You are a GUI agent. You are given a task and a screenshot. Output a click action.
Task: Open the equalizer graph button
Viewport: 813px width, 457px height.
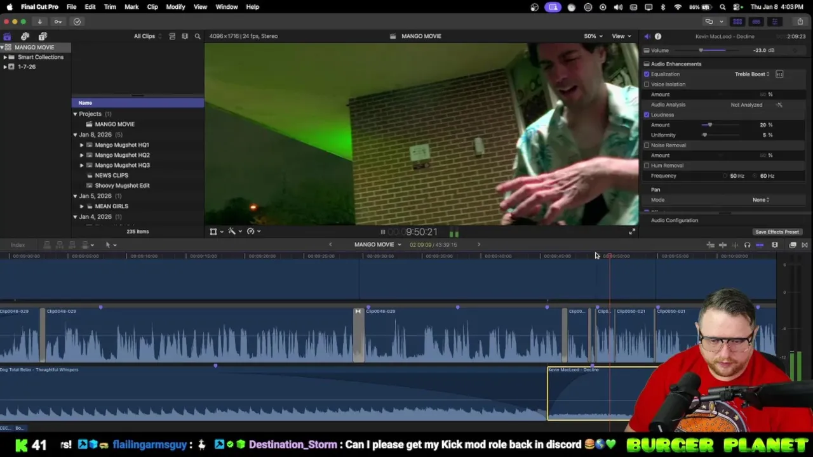pyautogui.click(x=779, y=74)
